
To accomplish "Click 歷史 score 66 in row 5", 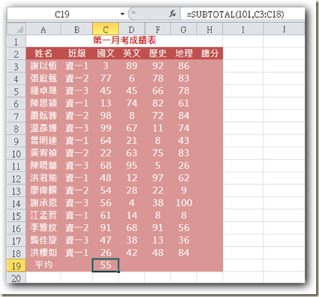I will coord(158,91).
